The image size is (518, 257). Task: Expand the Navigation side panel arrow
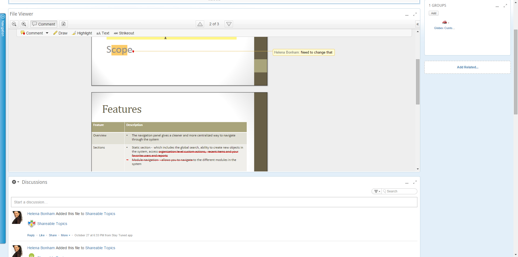click(3, 16)
